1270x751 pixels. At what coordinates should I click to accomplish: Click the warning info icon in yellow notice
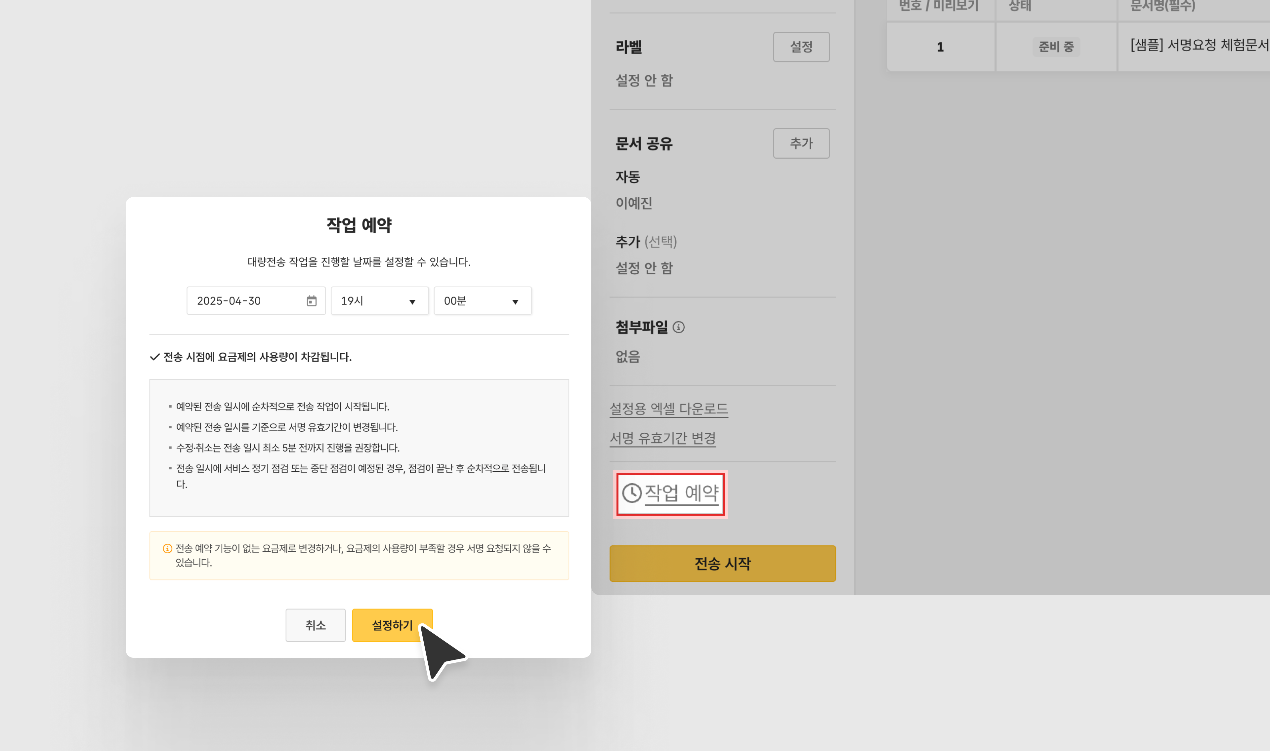(x=167, y=549)
